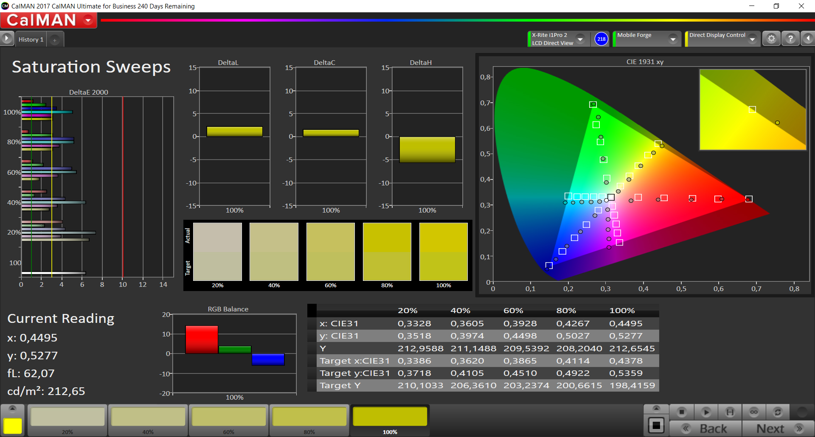Viewport: 815px width, 437px height.
Task: Click the Back button
Action: (705, 429)
